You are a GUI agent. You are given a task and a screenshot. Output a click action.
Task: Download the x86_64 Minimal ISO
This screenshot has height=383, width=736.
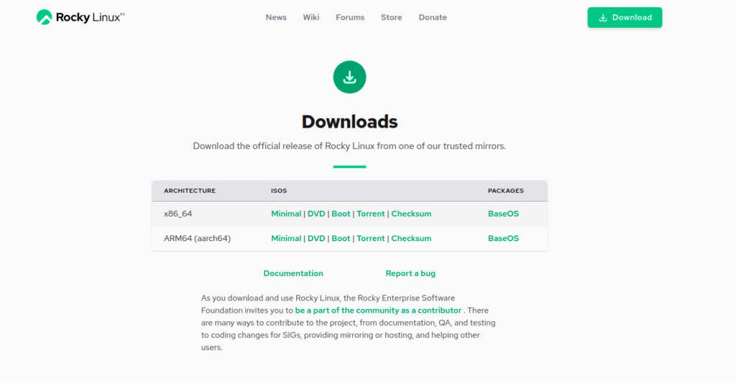(x=286, y=214)
